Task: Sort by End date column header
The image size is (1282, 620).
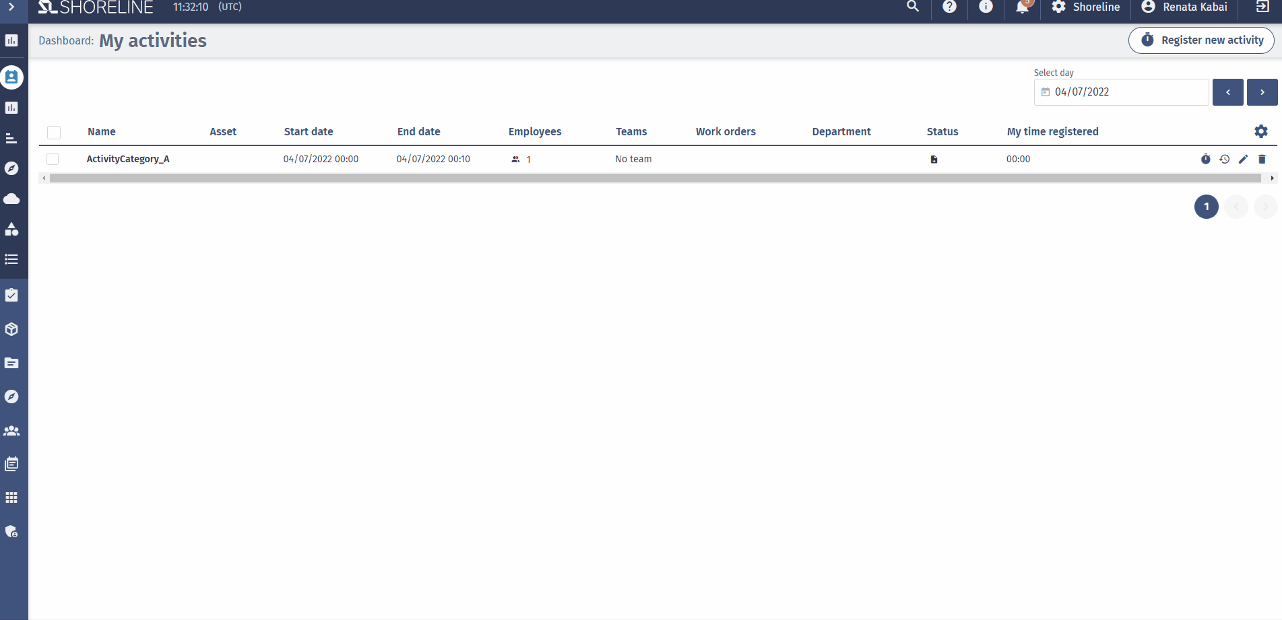Action: (419, 132)
